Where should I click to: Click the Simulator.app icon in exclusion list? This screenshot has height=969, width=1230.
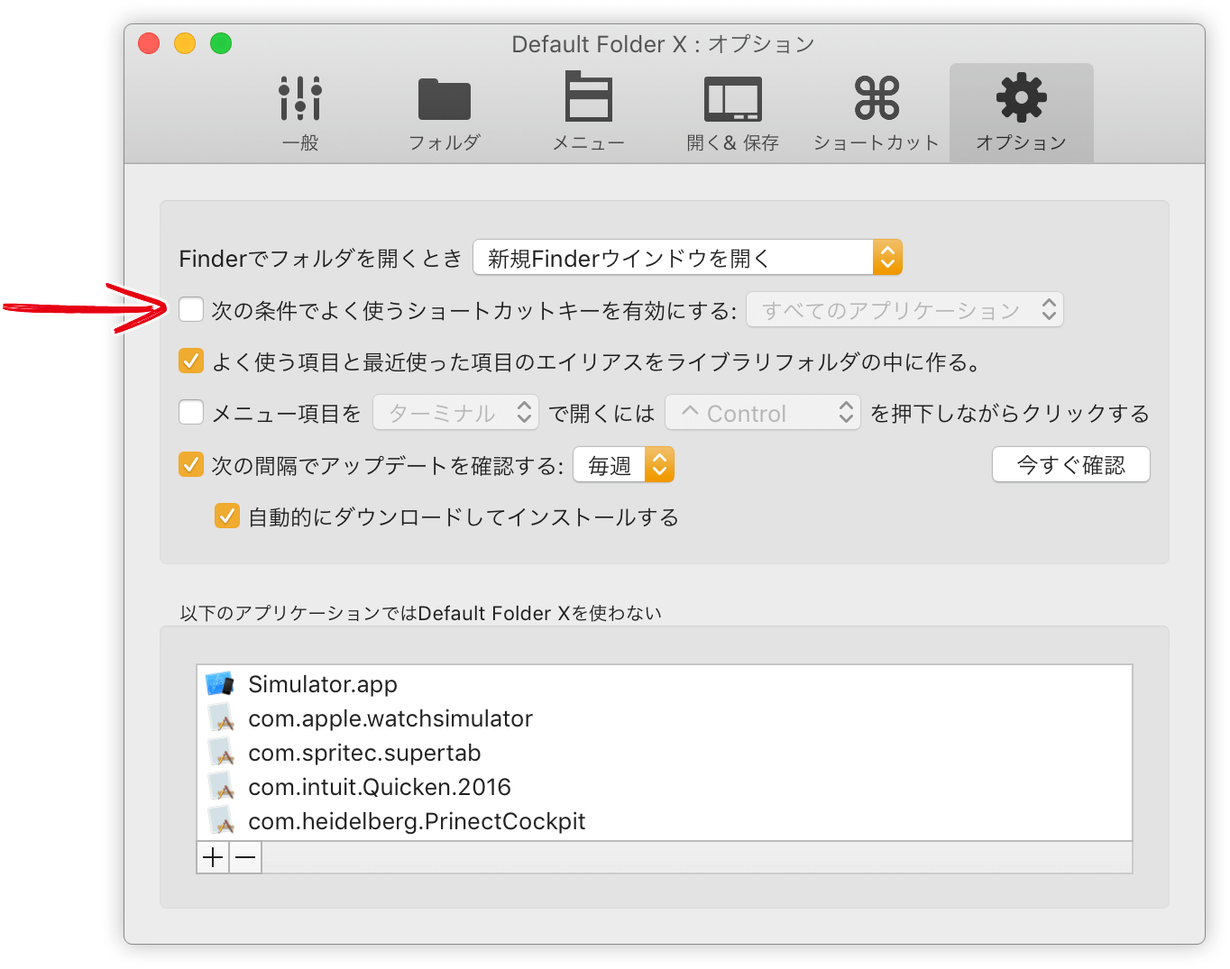tap(220, 683)
